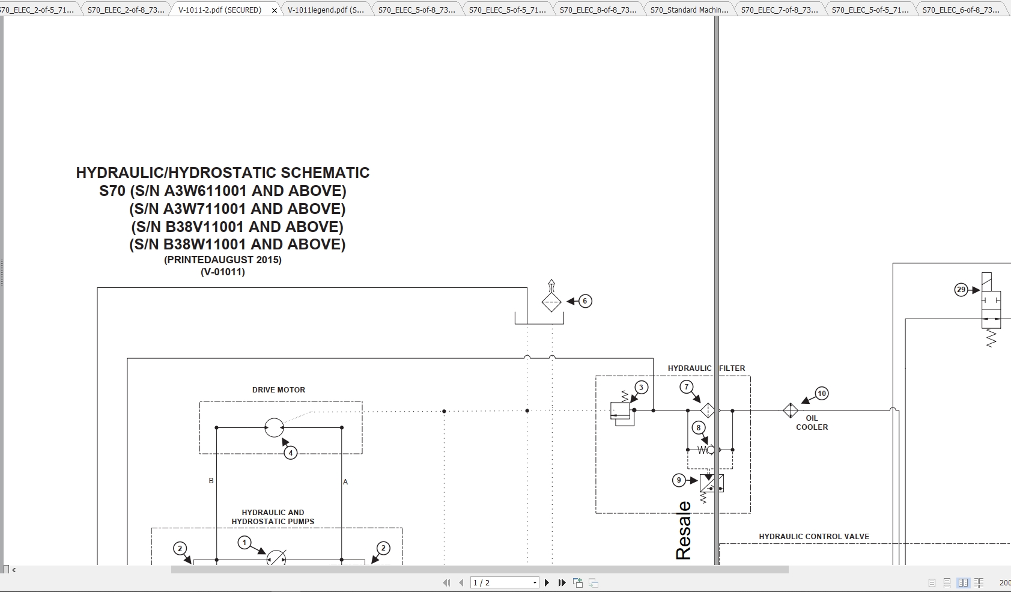Image resolution: width=1011 pixels, height=592 pixels.
Task: Click the double-left arrow first page icon
Action: [x=447, y=582]
